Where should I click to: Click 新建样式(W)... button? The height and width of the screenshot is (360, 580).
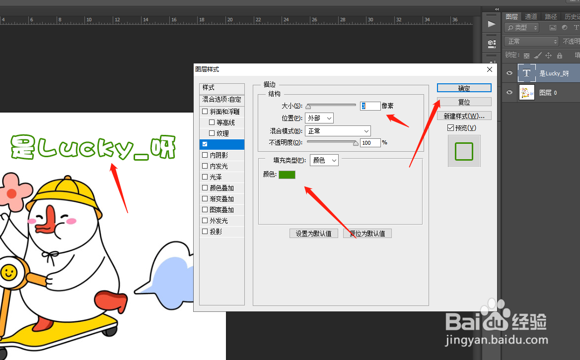click(464, 116)
